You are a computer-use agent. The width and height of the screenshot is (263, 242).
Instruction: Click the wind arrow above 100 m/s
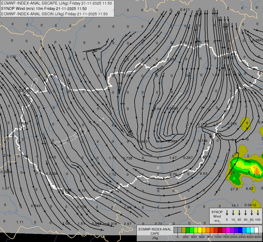258,213
